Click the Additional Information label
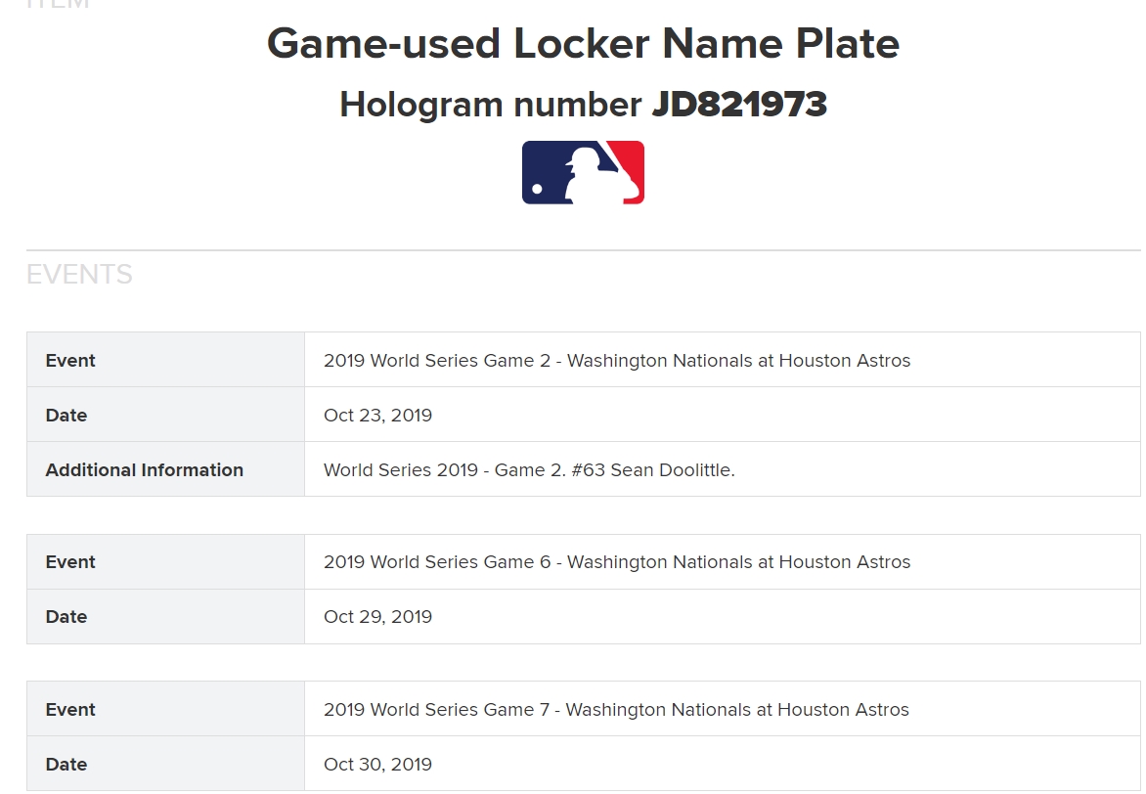Viewport: 1146px width, 794px height. click(x=144, y=470)
